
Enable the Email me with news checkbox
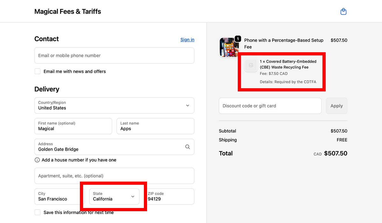[x=37, y=71]
